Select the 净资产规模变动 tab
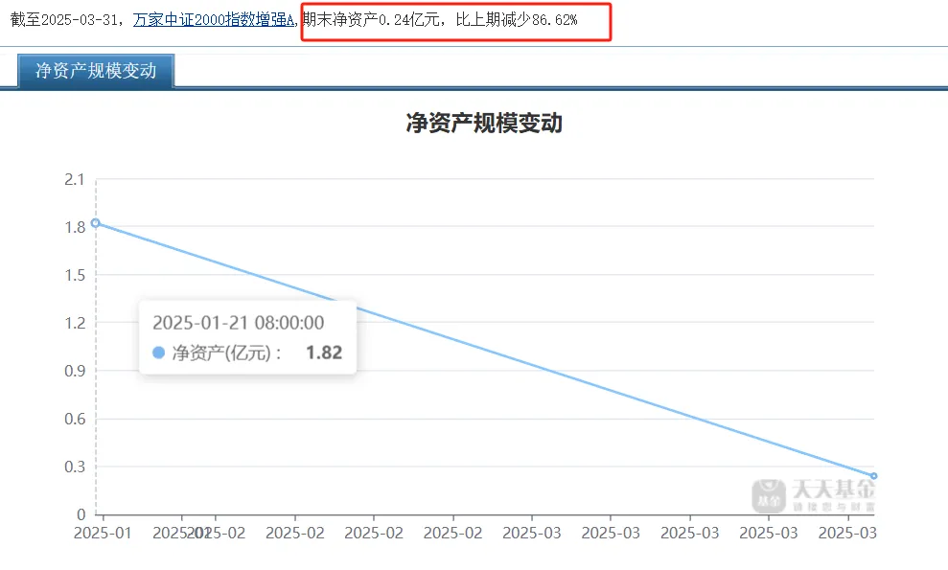The height and width of the screenshot is (570, 948). point(96,71)
